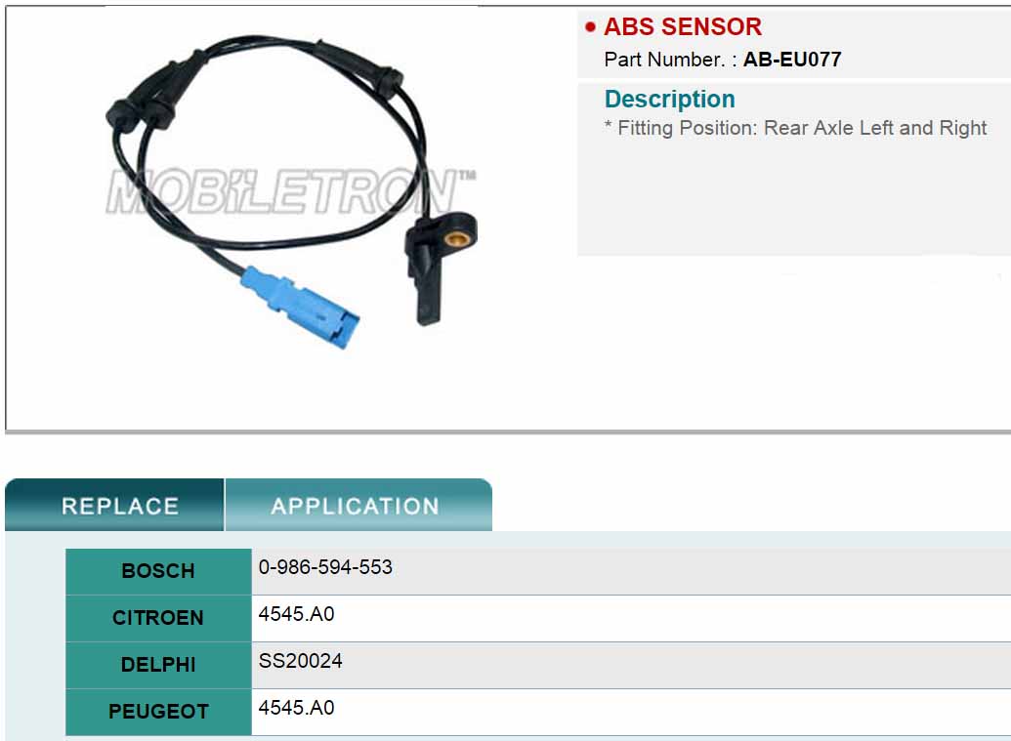Screen dimensions: 1011x741
Task: Click Peugeot reference 4545.A0
Action: click(x=297, y=708)
